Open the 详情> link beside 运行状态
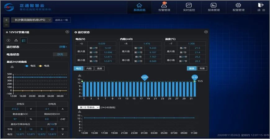 63,47
